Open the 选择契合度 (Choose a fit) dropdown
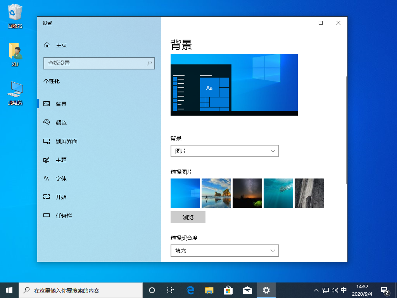The height and width of the screenshot is (298, 397). (x=225, y=251)
